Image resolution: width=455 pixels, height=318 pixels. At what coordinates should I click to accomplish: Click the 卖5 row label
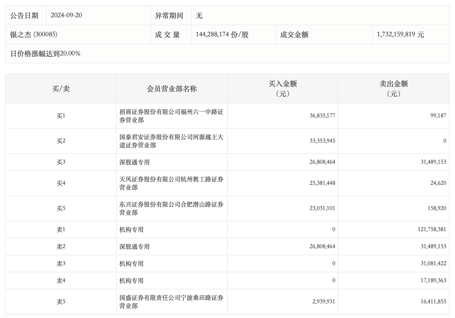[x=61, y=302]
